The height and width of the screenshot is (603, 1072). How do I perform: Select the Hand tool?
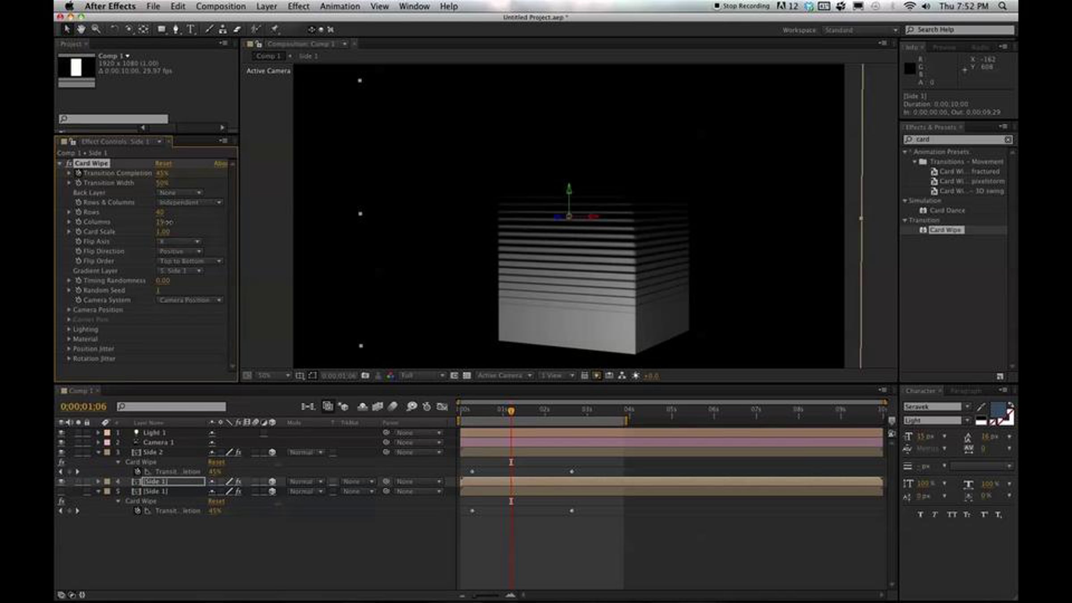click(81, 29)
